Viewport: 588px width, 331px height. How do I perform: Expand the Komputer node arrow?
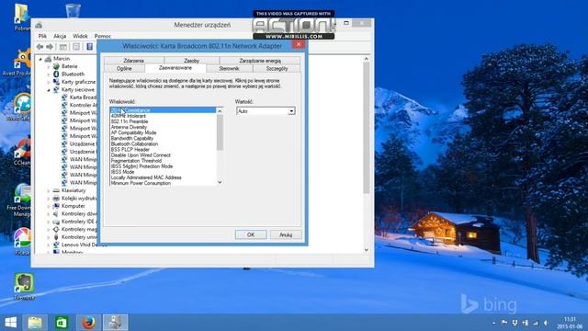tap(49, 206)
